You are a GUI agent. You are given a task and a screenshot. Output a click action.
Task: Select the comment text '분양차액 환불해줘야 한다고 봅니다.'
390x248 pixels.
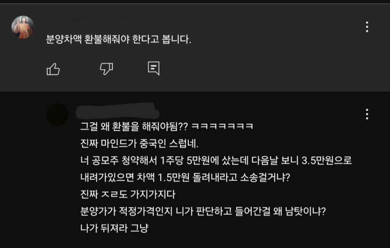pyautogui.click(x=119, y=39)
